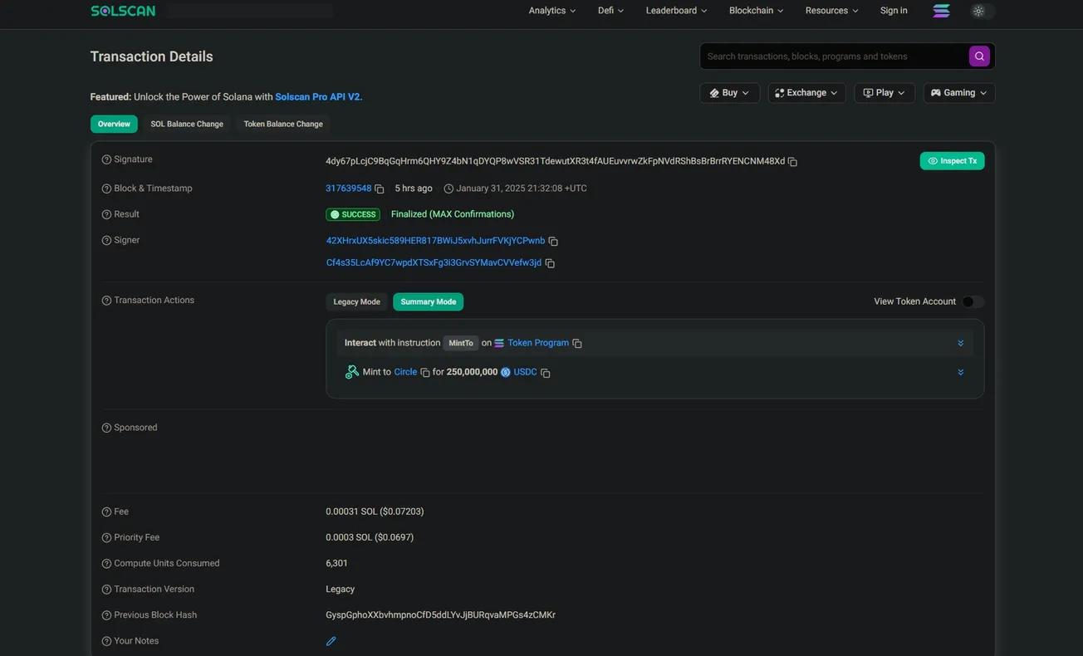Screen dimensions: 1083x656
Task: Click the MintTo instruction badge
Action: [461, 343]
